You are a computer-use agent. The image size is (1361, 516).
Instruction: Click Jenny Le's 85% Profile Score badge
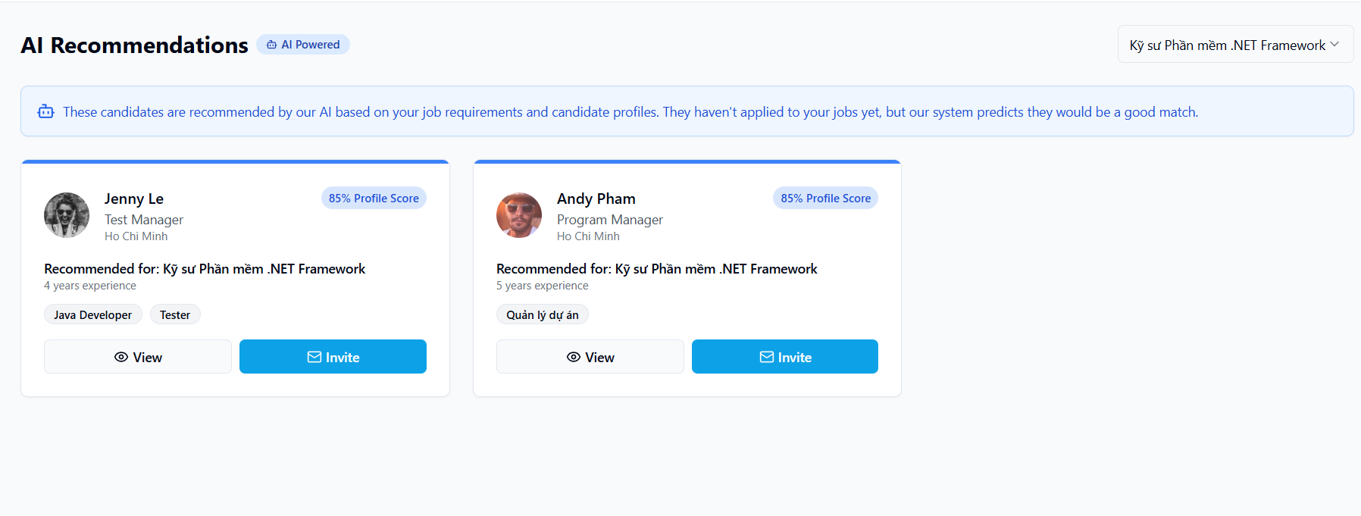[374, 199]
